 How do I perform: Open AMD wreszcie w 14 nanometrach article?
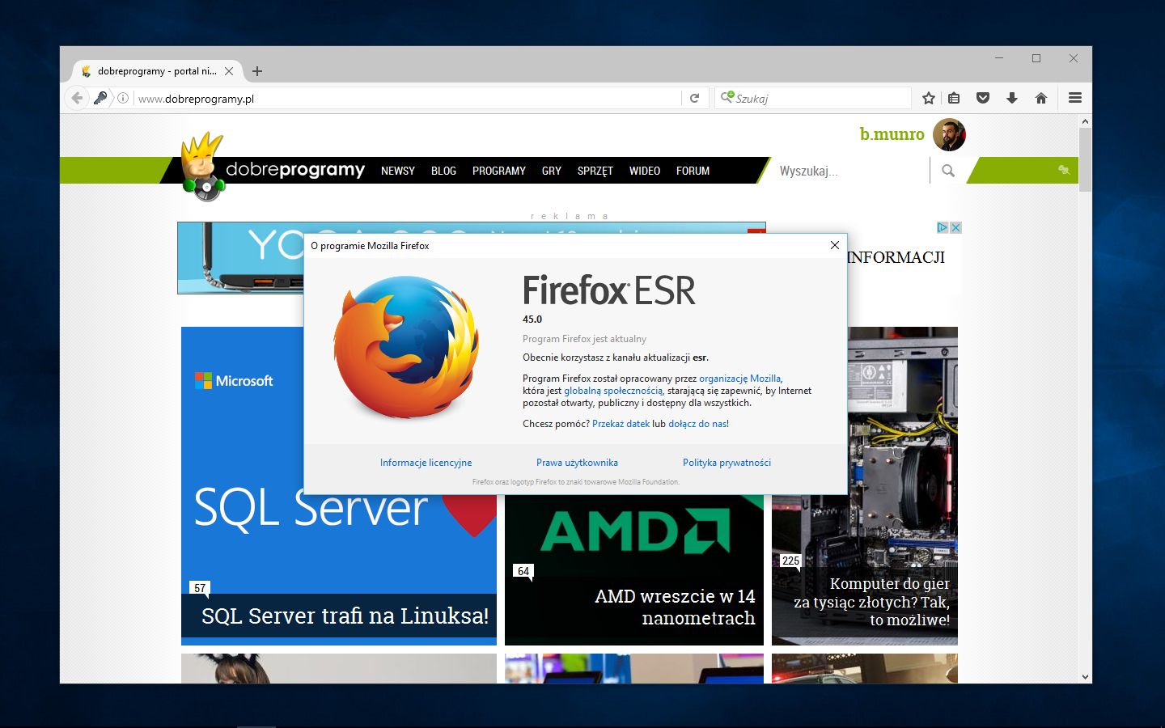[675, 607]
